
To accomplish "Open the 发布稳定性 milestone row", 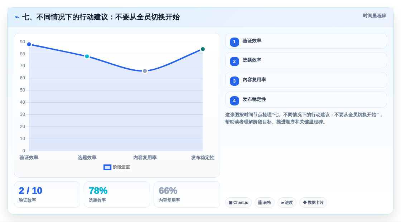I will point(306,100).
